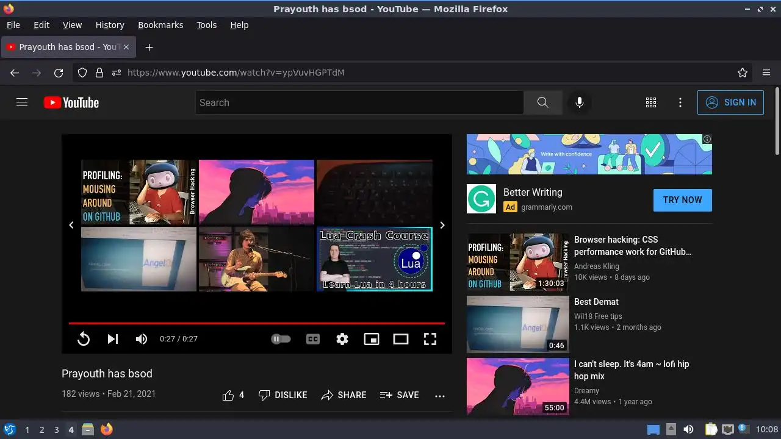Open the Edit menu
This screenshot has width=781, height=439.
click(41, 25)
